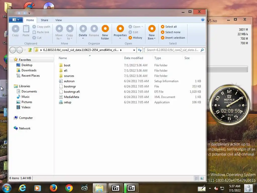The image size is (257, 193).
Task: Open the New item dropdown
Action: (152, 32)
